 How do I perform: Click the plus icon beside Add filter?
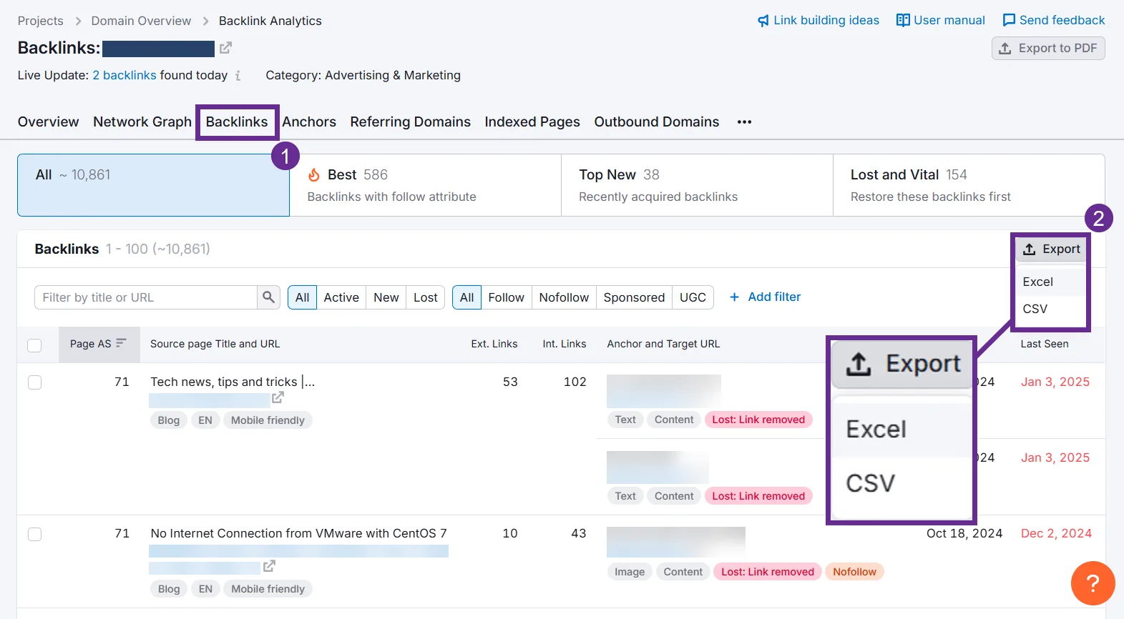click(734, 297)
